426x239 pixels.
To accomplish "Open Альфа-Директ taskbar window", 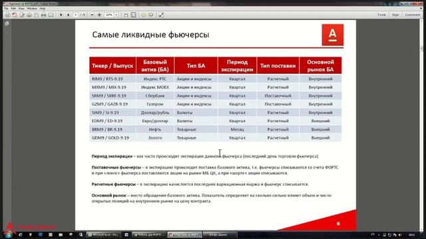I will pos(220,234).
